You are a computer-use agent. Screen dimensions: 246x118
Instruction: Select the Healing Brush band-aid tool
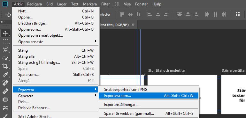click(5, 91)
